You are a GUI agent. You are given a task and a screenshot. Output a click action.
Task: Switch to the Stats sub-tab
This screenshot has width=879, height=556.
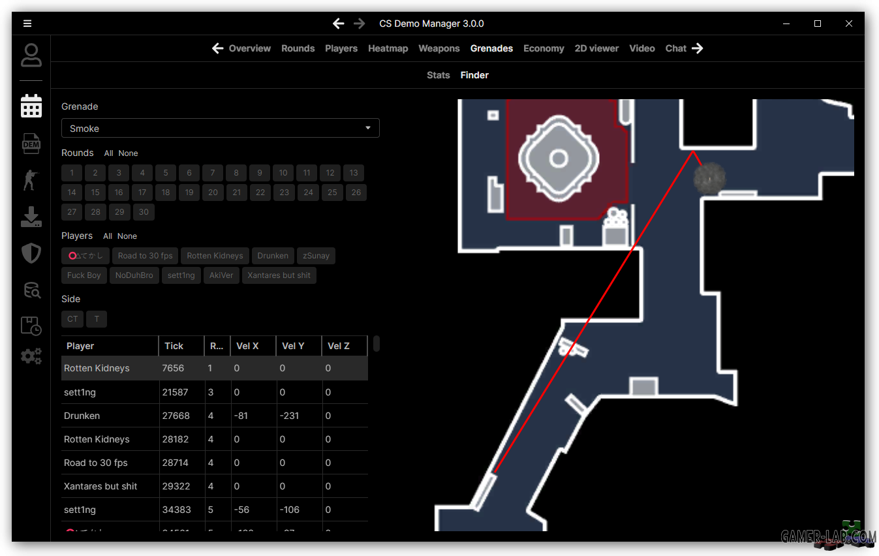[x=439, y=75]
